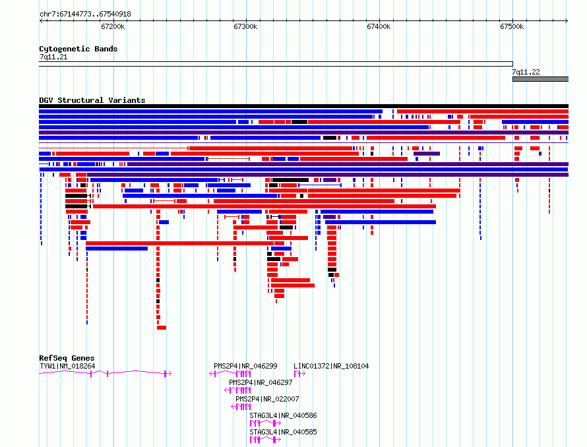This screenshot has width=587, height=447.
Task: Click the 67400k scale label
Action: tap(379, 26)
